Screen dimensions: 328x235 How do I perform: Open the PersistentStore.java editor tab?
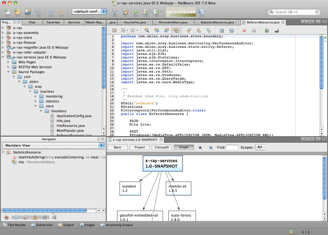pyautogui.click(x=173, y=22)
